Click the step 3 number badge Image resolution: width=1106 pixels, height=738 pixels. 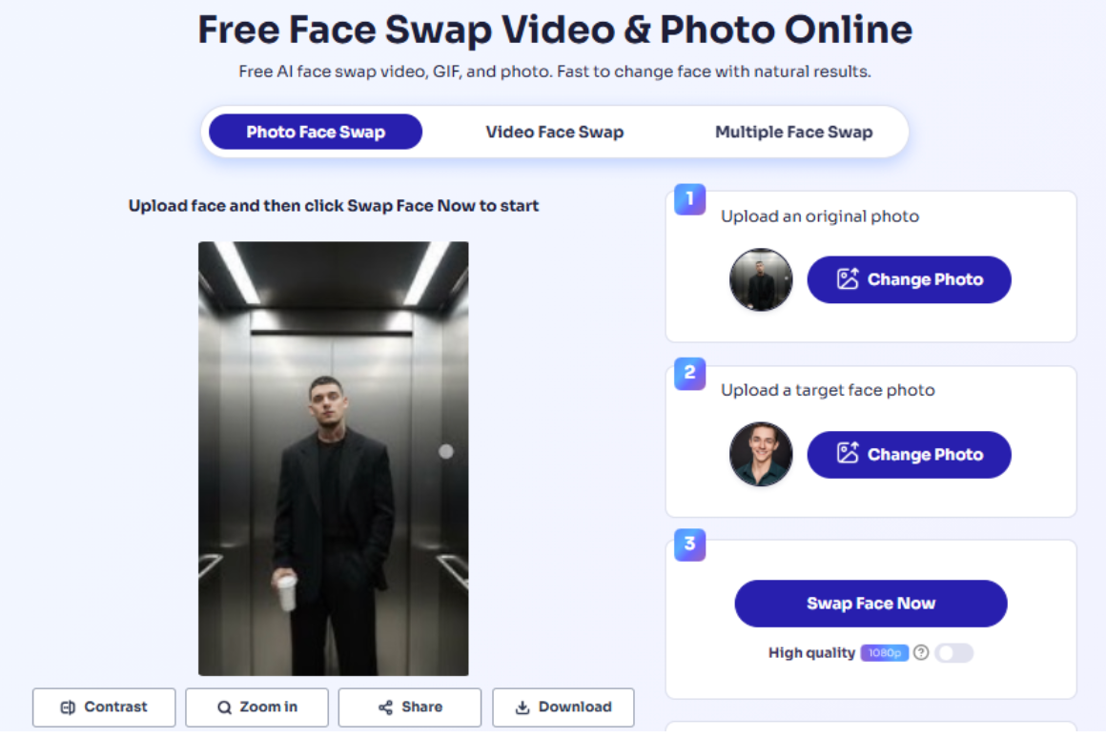coord(690,544)
